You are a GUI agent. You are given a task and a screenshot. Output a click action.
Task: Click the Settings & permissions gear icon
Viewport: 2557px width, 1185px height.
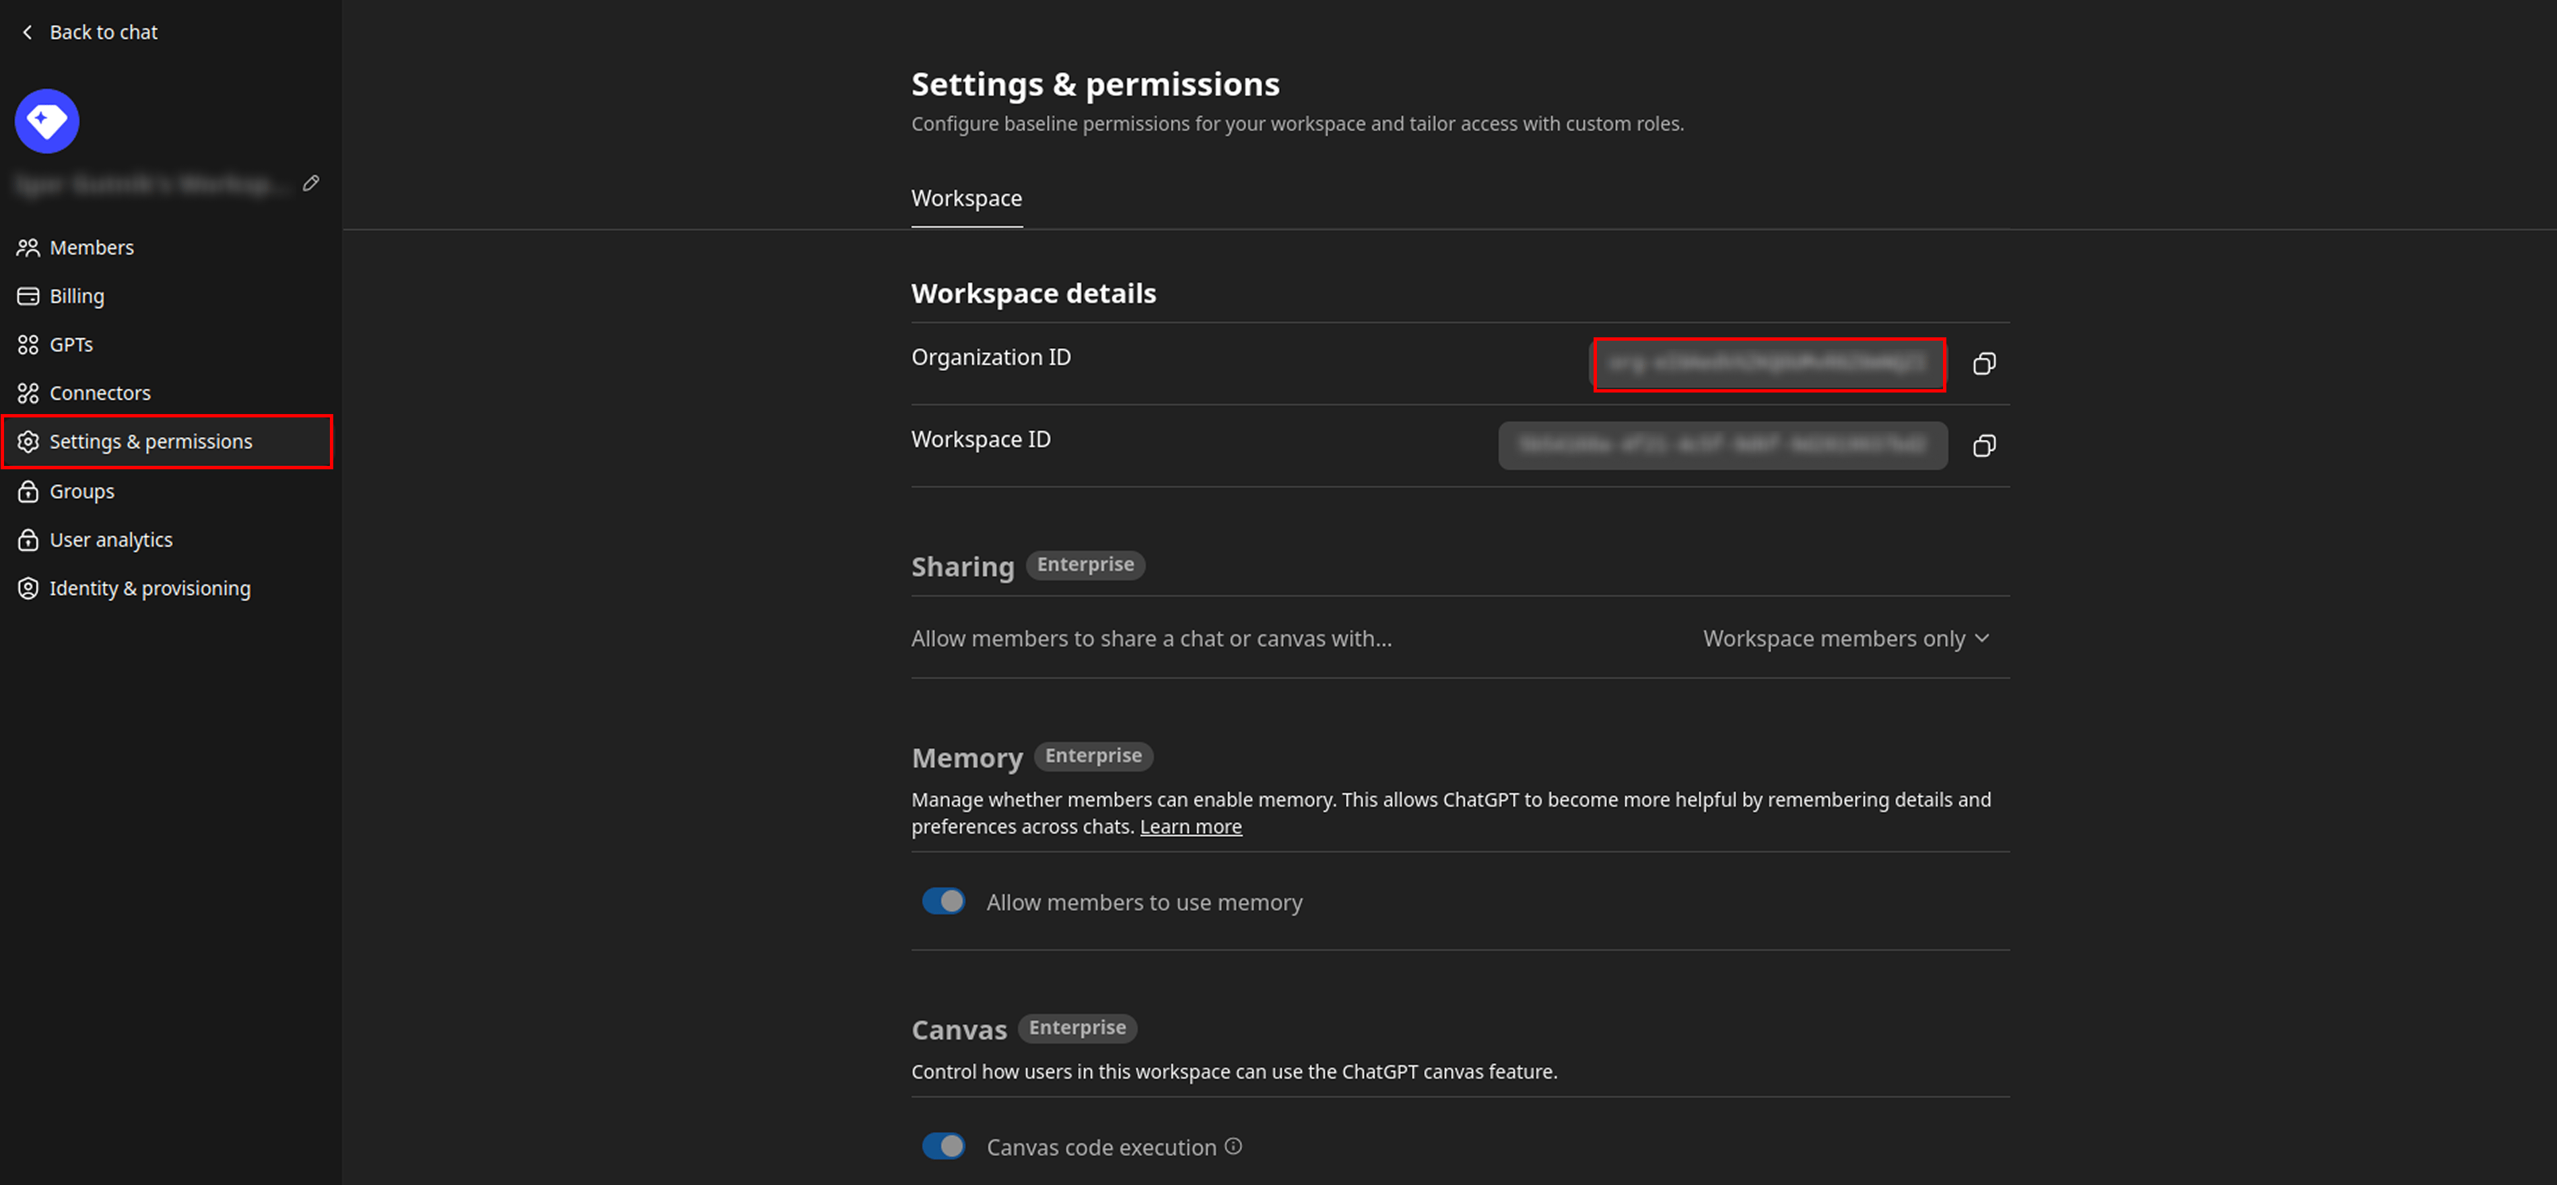click(x=28, y=442)
